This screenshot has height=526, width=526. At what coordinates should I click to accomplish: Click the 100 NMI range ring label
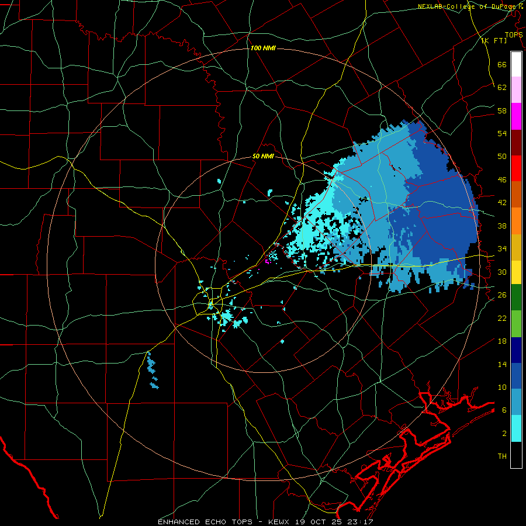pos(263,48)
